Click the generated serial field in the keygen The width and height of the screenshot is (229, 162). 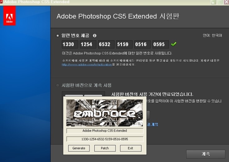coord(105,139)
